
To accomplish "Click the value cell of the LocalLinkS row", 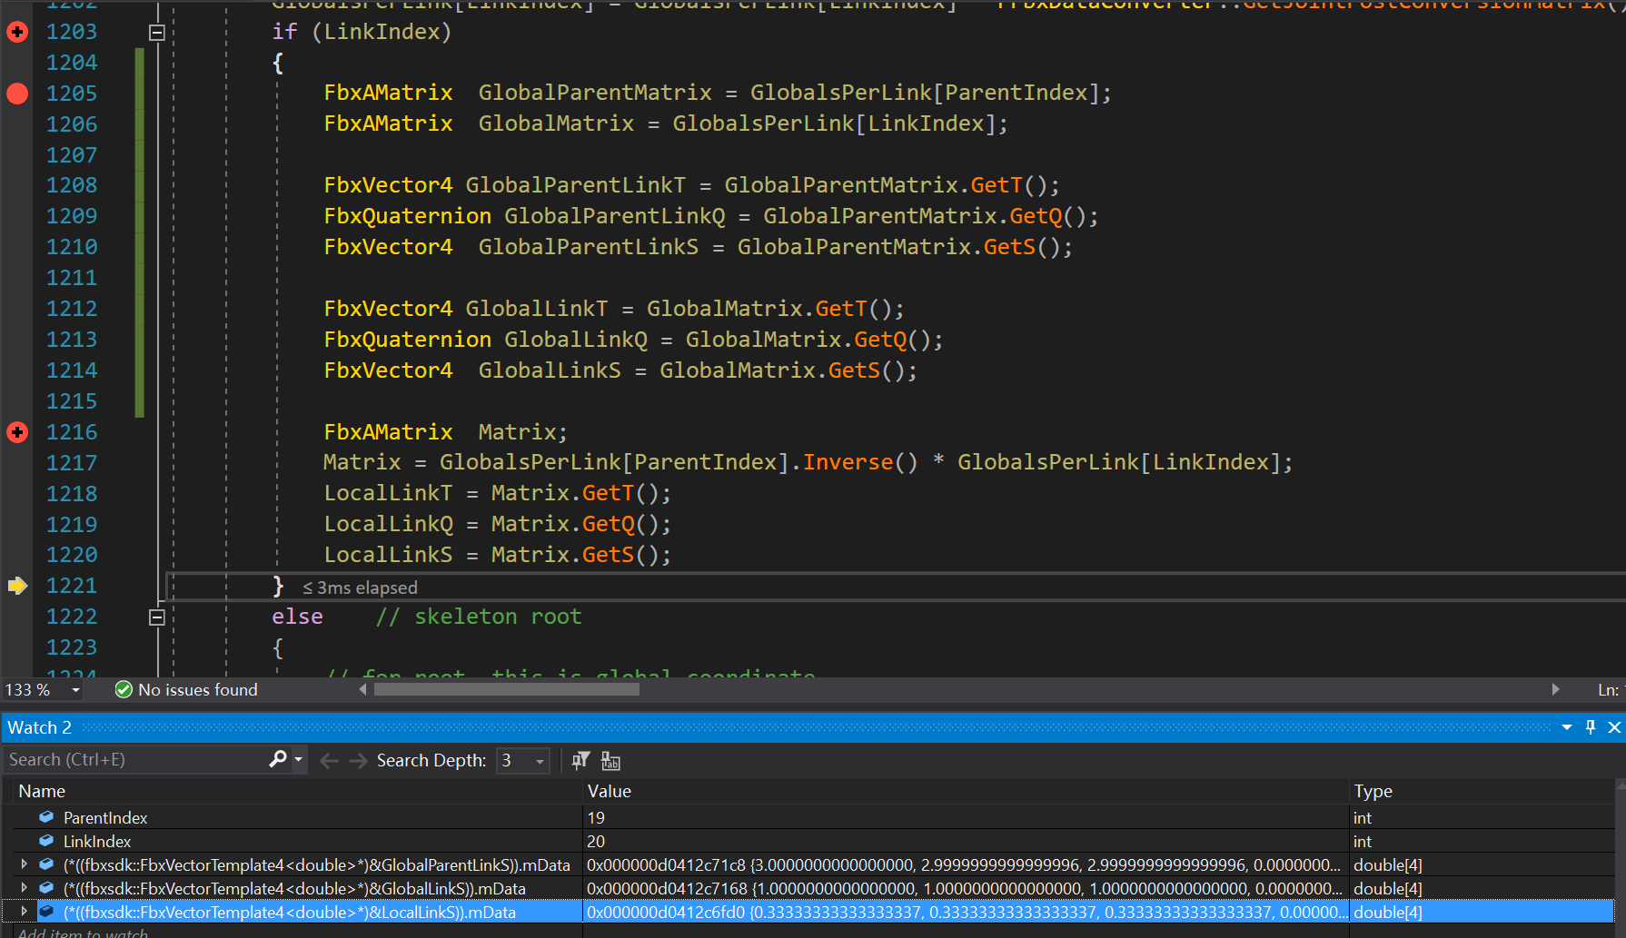I will tap(966, 913).
